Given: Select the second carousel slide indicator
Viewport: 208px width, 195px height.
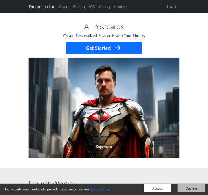Looking at the screenshot, I should 62,152.
